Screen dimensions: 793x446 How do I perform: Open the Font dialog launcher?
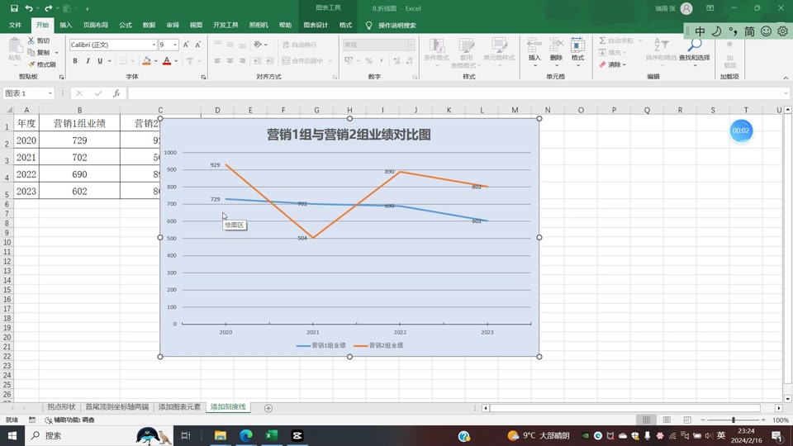[x=203, y=77]
